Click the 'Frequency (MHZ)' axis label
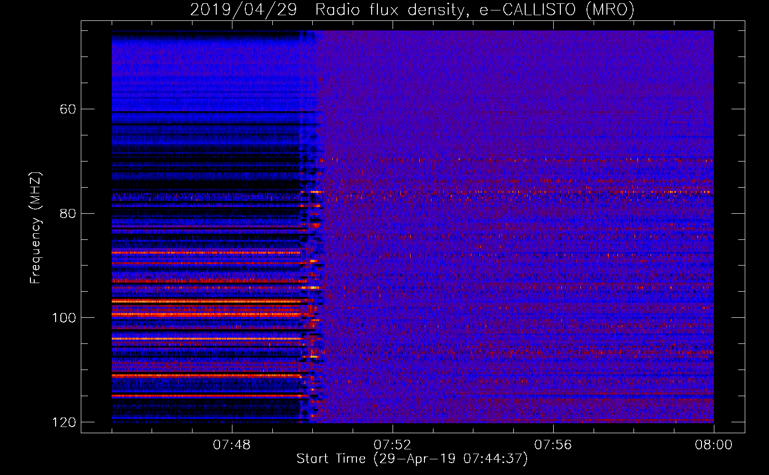The image size is (769, 475). click(36, 228)
